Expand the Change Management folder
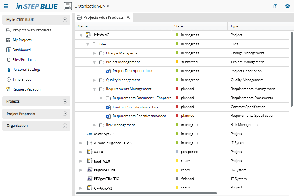Screen dimensions: 294x196 click(95, 53)
